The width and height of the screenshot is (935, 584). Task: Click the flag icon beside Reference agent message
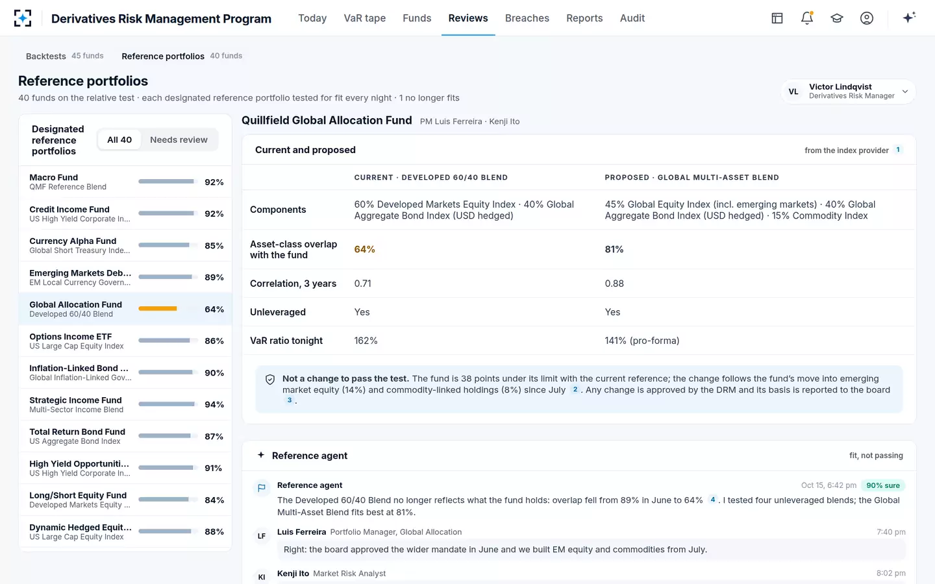pyautogui.click(x=262, y=488)
